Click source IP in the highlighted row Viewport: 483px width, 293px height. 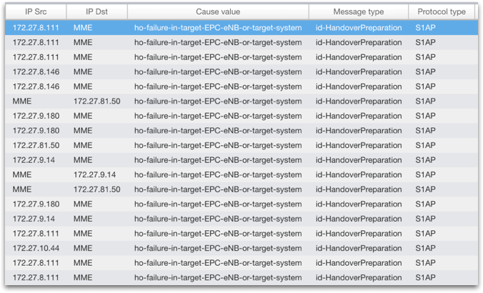[35, 27]
